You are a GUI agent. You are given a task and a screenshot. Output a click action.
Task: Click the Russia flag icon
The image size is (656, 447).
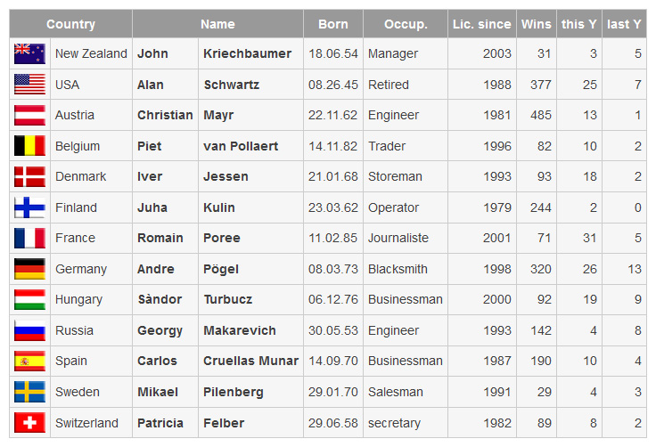click(29, 330)
